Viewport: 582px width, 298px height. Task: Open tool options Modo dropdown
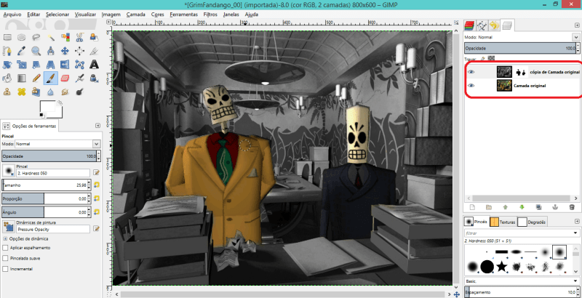coord(55,144)
